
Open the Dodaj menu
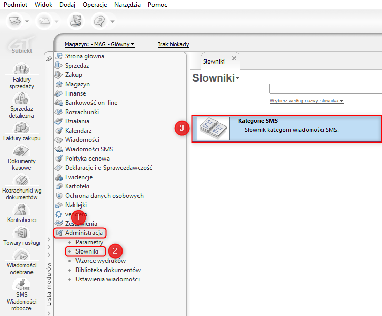point(68,4)
